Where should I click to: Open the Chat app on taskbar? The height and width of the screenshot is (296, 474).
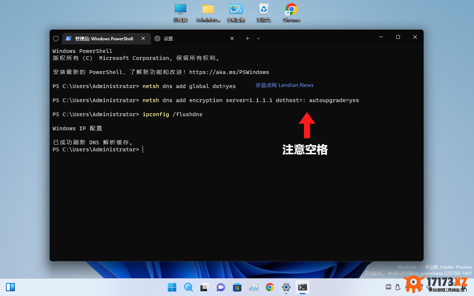[x=221, y=287]
